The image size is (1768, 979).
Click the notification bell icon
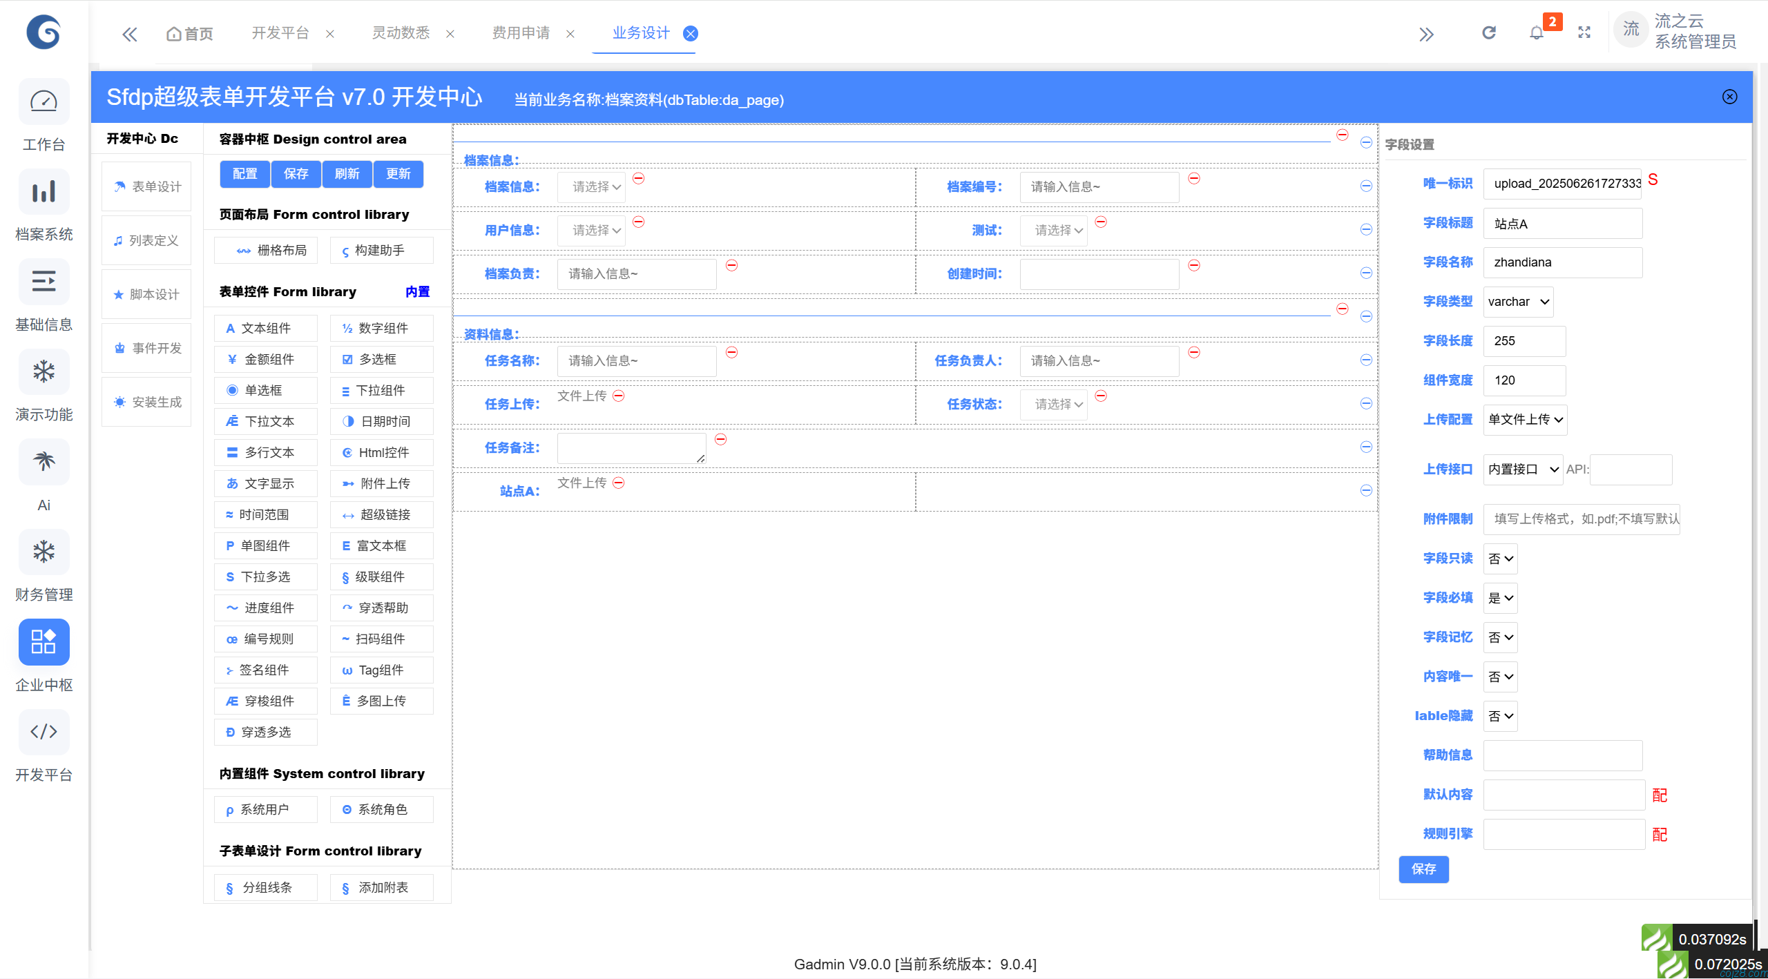pos(1535,32)
